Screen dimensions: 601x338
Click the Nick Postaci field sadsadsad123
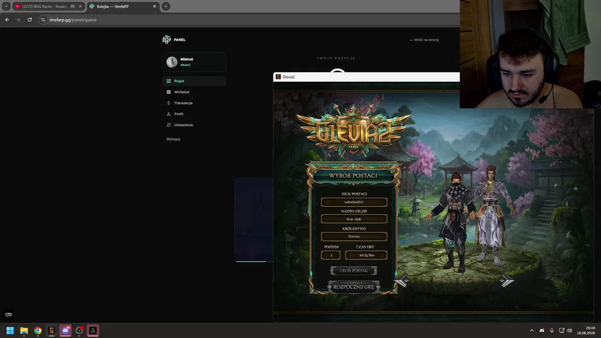pos(354,202)
